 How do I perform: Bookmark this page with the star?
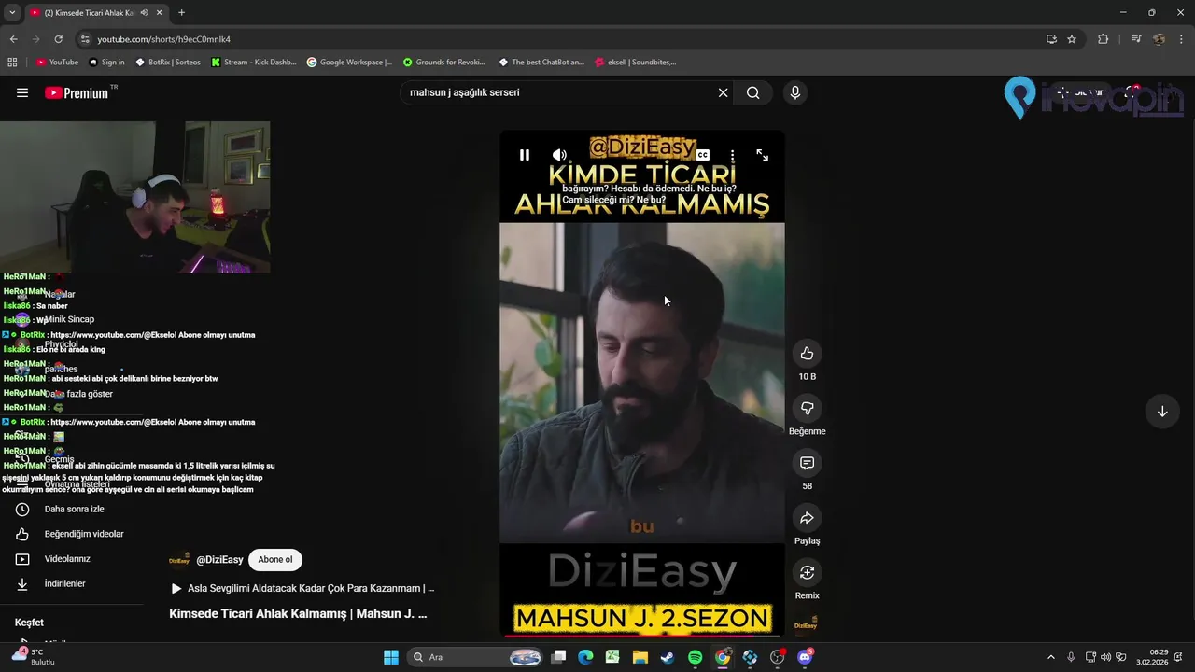1072,39
